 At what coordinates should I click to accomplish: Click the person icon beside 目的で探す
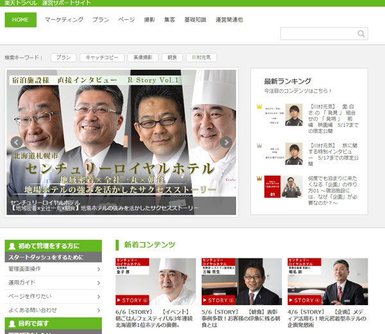click(12, 324)
